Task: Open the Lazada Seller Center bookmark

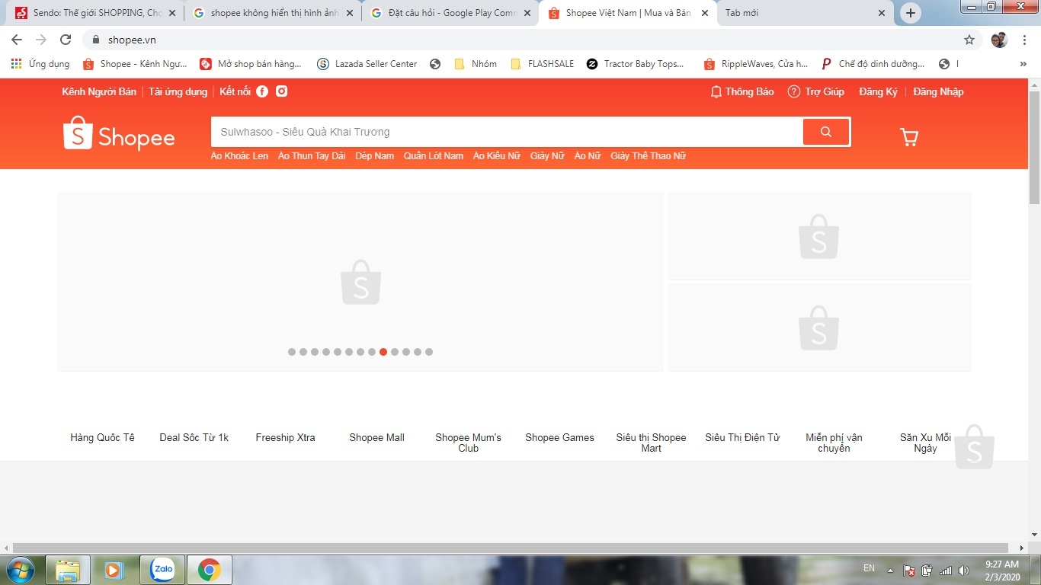Action: coord(367,64)
